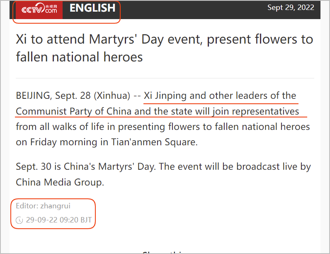The image size is (330, 254).
Task: Click 'Friday morning' in the article body
Action: tap(63, 142)
